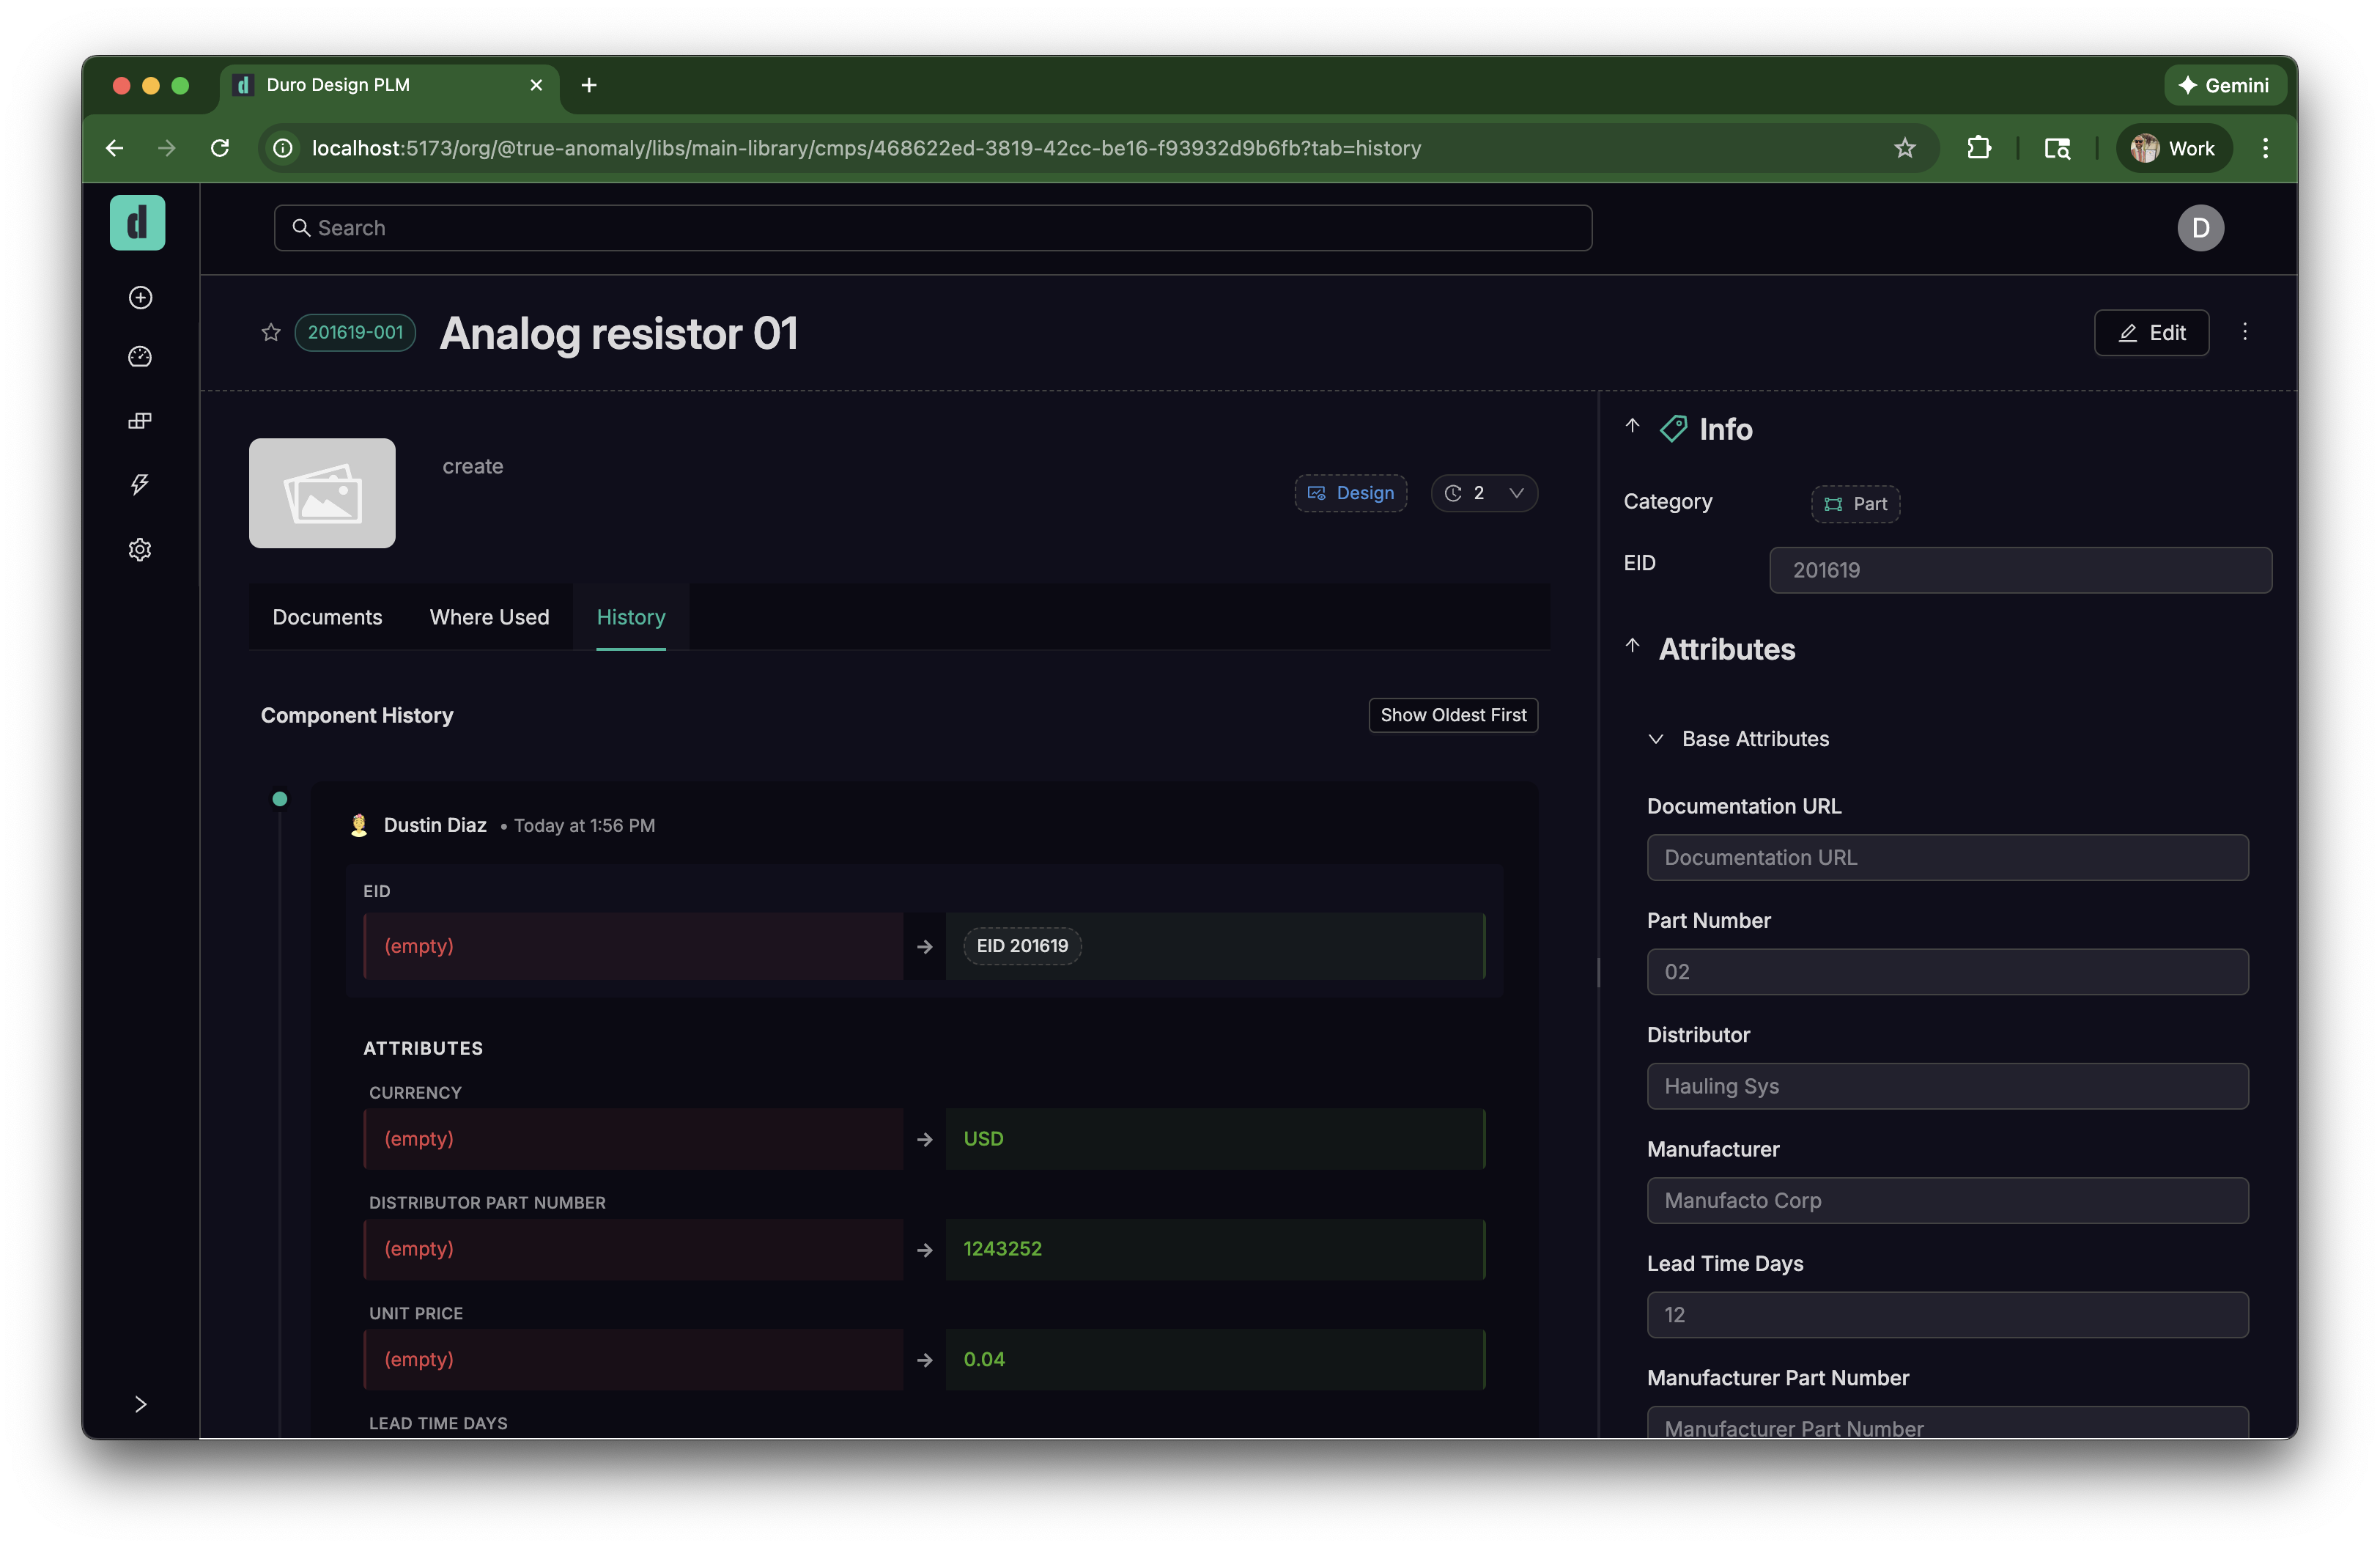Viewport: 2380px width, 1548px height.
Task: Open the revision 2 version dropdown
Action: [x=1484, y=493]
